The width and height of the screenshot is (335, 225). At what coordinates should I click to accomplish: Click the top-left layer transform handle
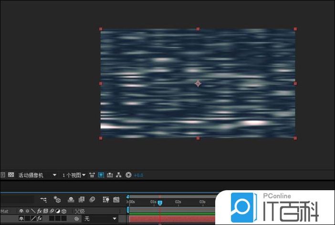pos(101,29)
